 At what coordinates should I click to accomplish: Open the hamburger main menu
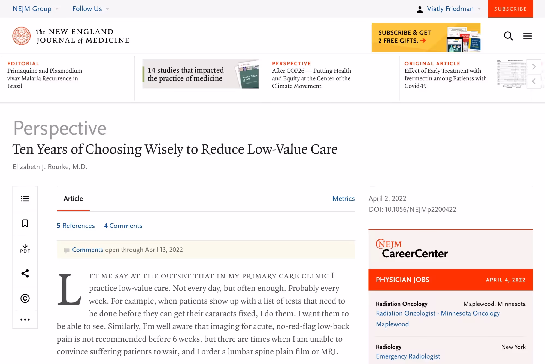527,36
